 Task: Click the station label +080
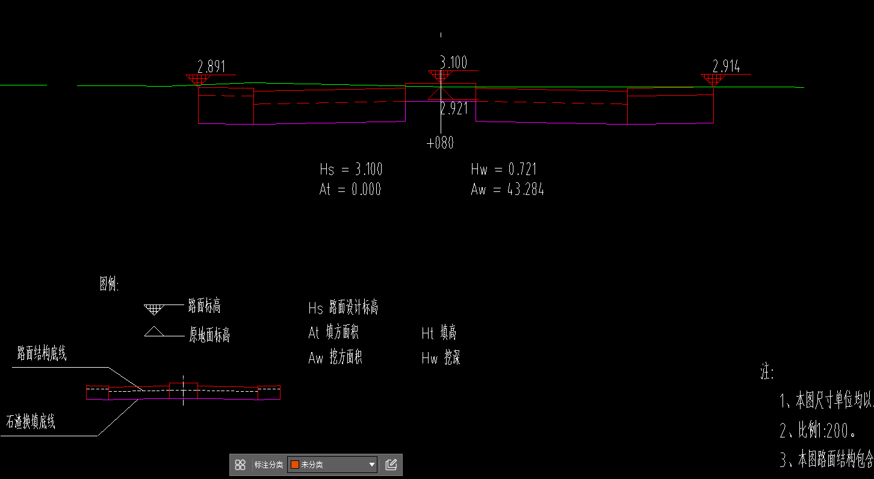pos(440,143)
